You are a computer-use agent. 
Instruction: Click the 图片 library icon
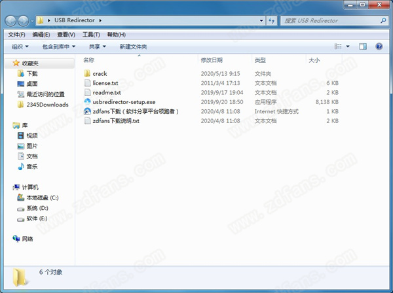[20, 146]
